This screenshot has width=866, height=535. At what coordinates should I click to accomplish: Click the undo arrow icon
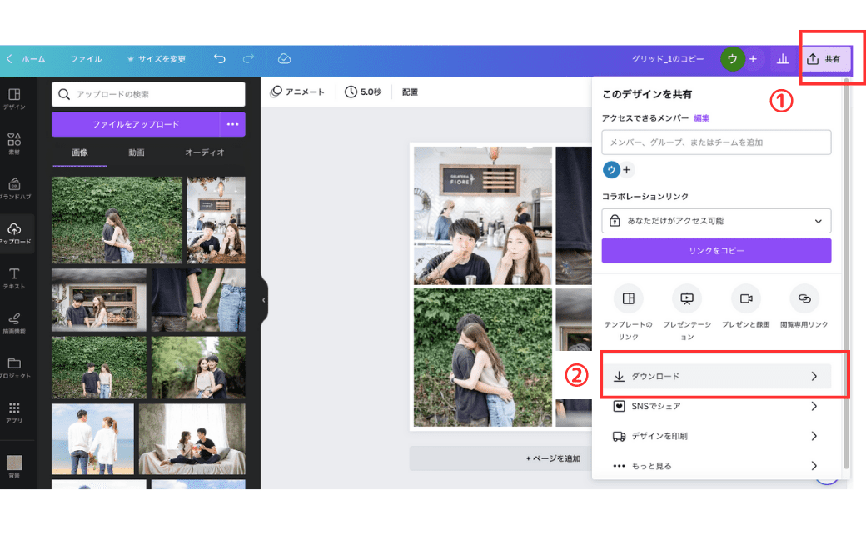click(x=220, y=59)
